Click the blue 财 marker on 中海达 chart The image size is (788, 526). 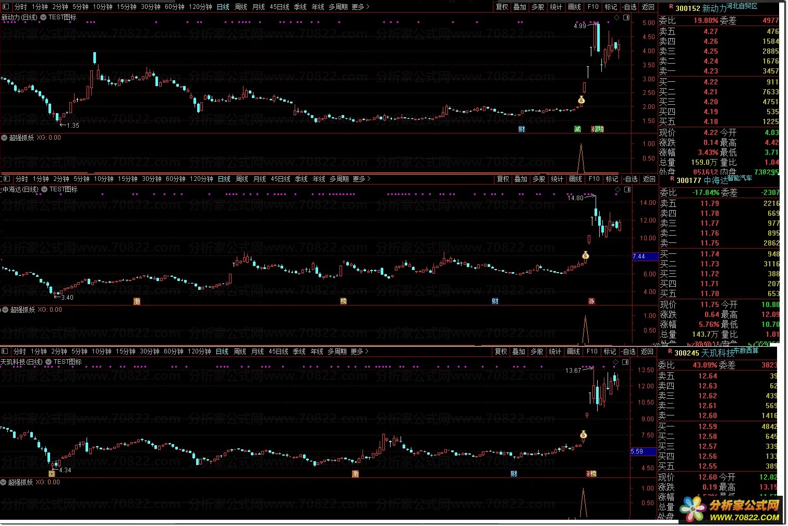[x=495, y=301]
